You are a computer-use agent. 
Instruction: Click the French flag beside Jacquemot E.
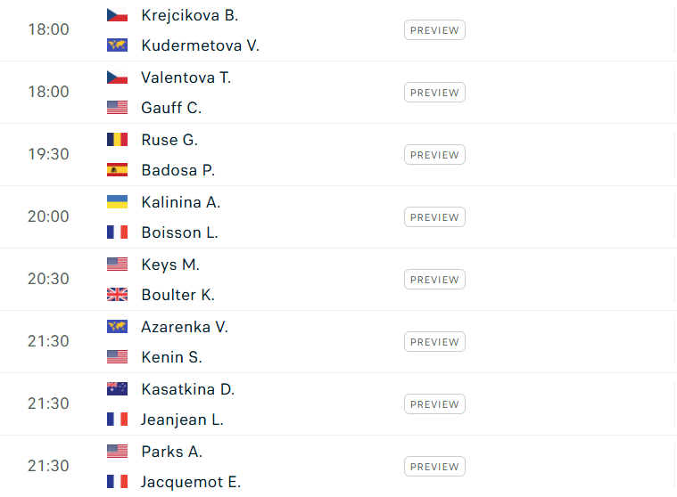[x=117, y=482]
